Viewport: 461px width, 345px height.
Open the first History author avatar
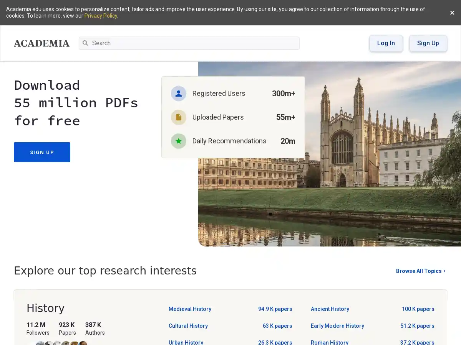(40, 343)
